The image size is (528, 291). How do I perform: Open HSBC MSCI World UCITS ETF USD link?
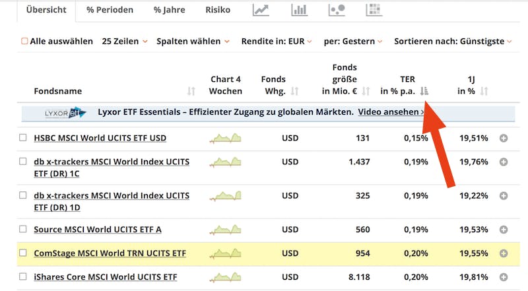100,138
